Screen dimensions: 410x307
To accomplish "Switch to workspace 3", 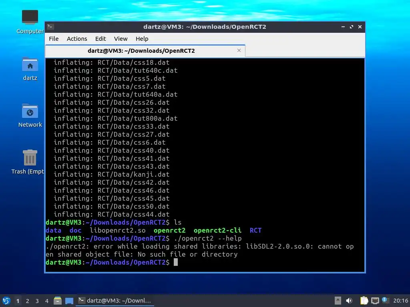I will click(37, 301).
